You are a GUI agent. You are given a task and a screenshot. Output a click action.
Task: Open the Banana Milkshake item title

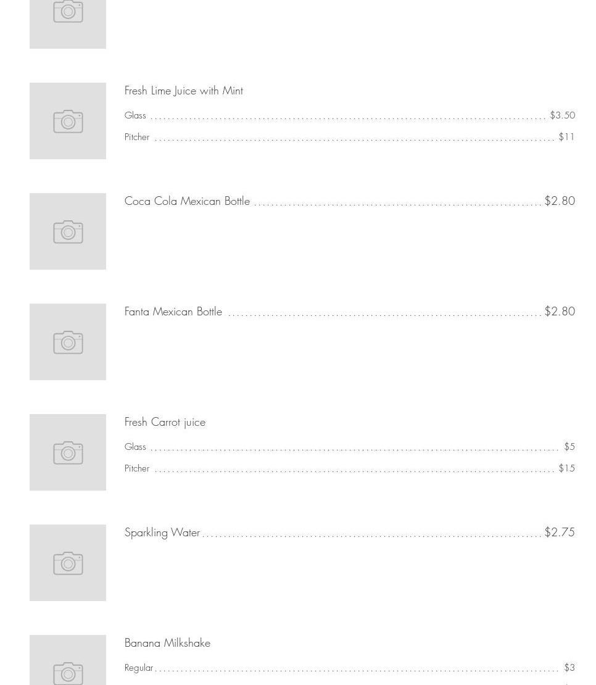[167, 643]
